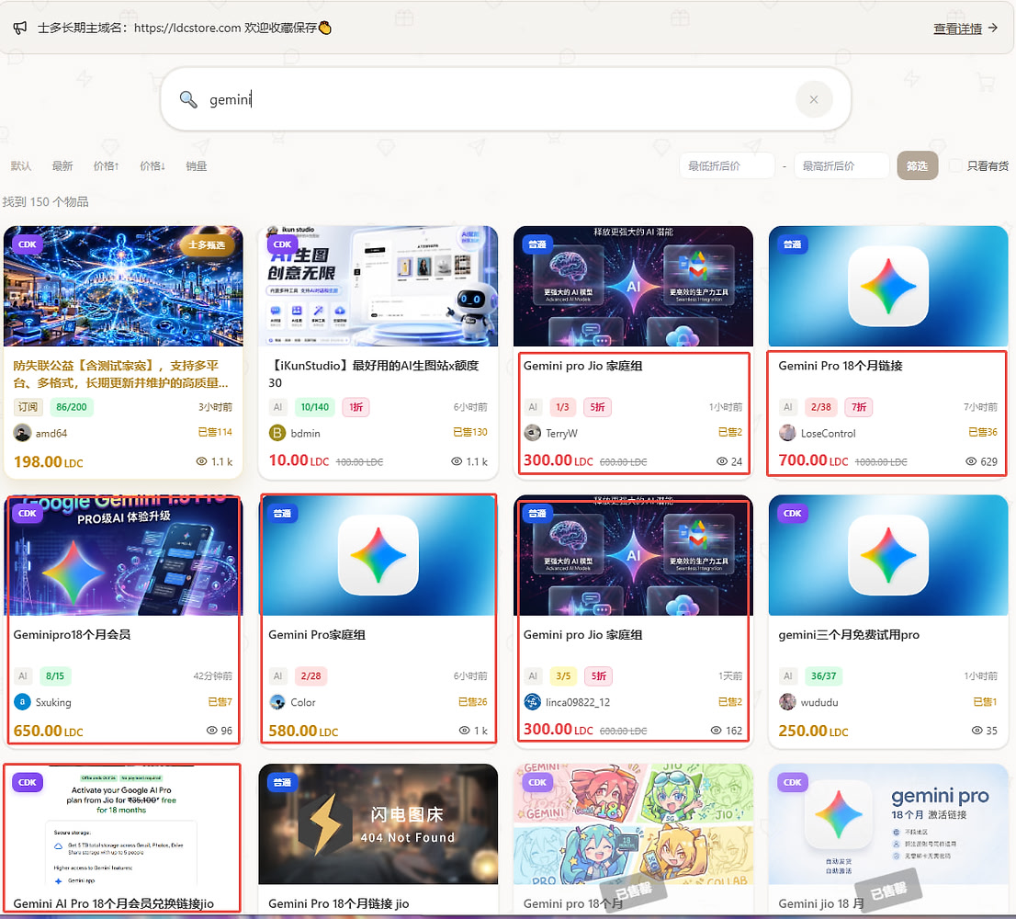The width and height of the screenshot is (1016, 919).
Task: Click the eye icon beside 35 views
Action: [x=977, y=731]
